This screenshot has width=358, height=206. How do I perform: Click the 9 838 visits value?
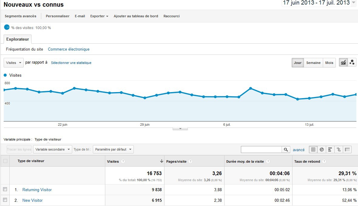[157, 190]
